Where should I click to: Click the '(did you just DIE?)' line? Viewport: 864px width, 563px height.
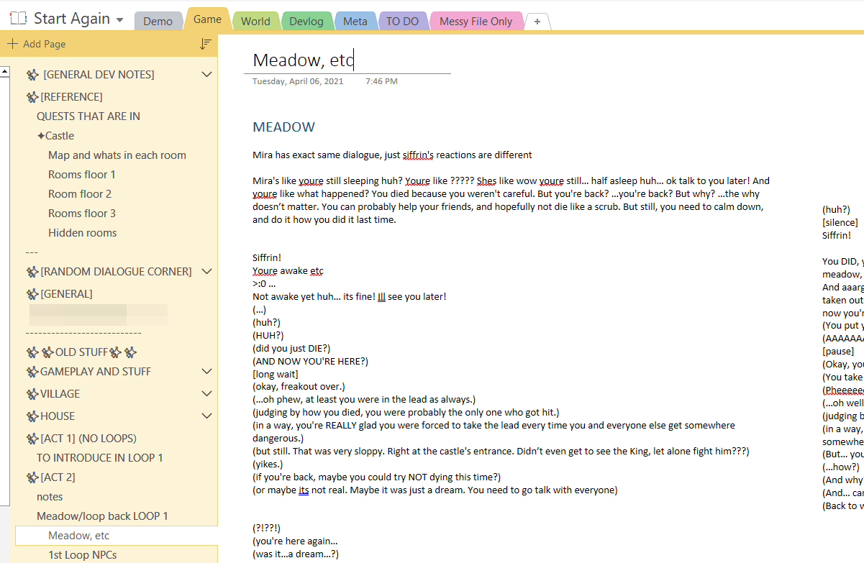291,348
